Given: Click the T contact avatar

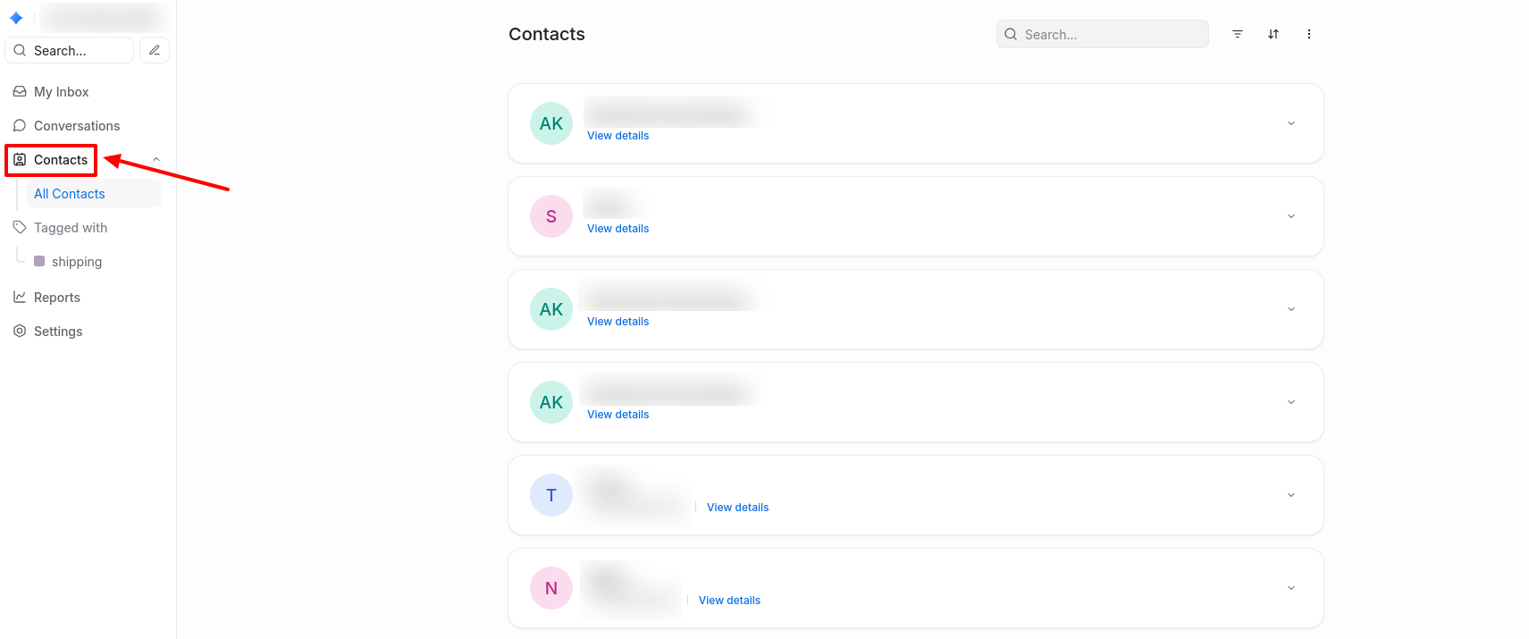Looking at the screenshot, I should pyautogui.click(x=551, y=495).
